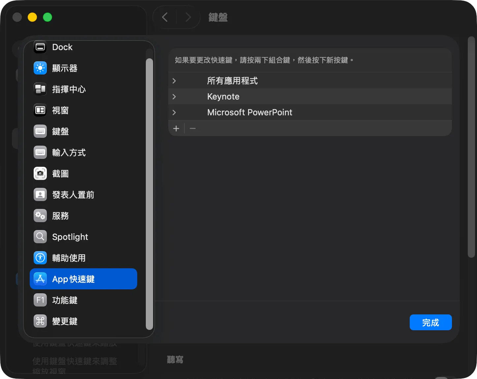
Task: Add a new app shortcut with the plus button
Action: coord(176,128)
